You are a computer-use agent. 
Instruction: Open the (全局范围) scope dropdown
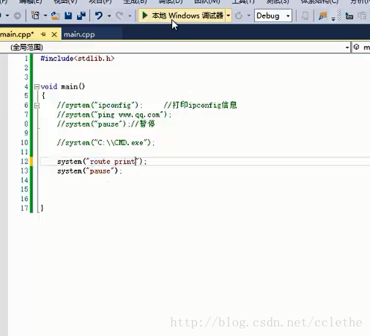tap(174, 47)
